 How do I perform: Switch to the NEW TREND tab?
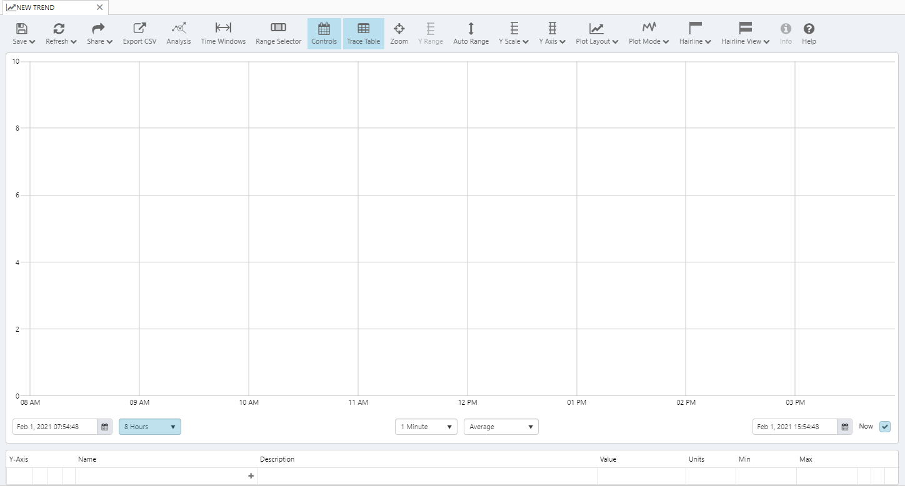pyautogui.click(x=36, y=7)
